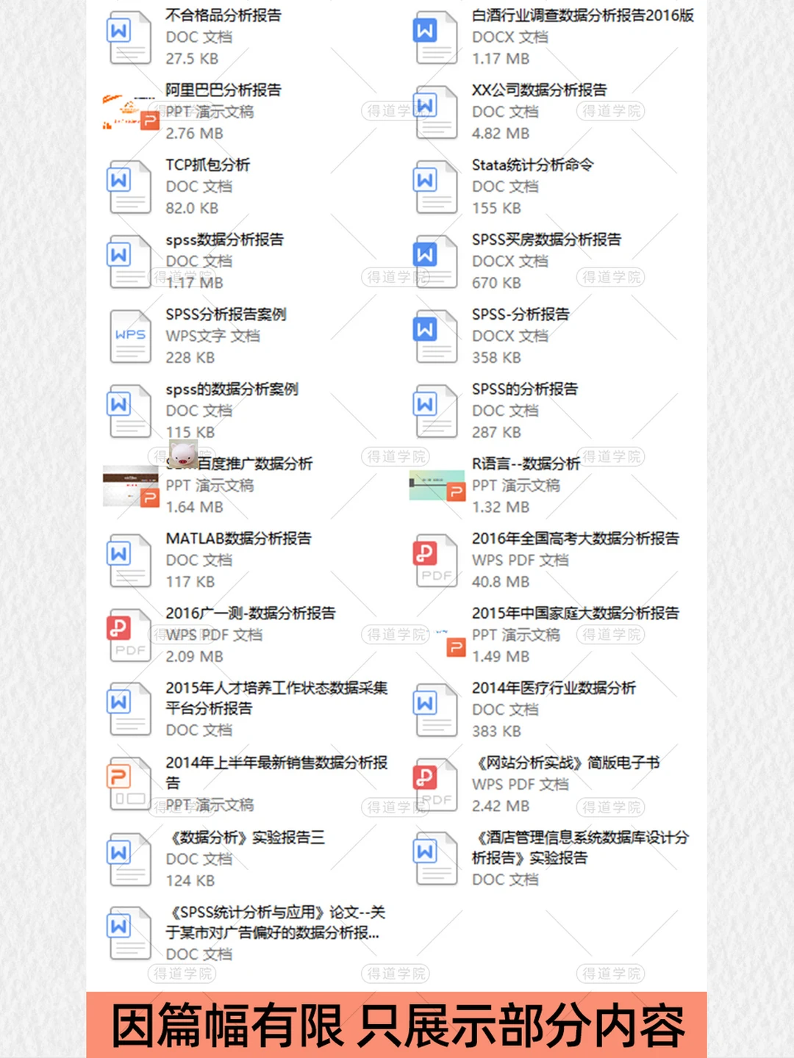The image size is (794, 1058).
Task: Select the WPS文字 icon for SPSS分析报告案例
Action: [129, 334]
